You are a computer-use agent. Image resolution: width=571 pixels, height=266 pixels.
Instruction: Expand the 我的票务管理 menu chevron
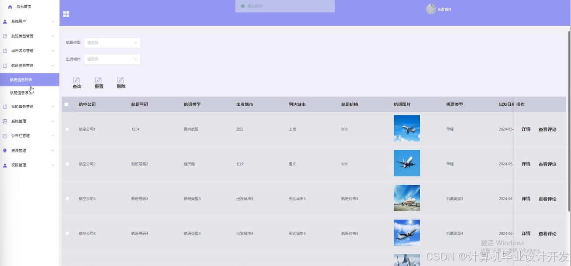[x=52, y=107]
